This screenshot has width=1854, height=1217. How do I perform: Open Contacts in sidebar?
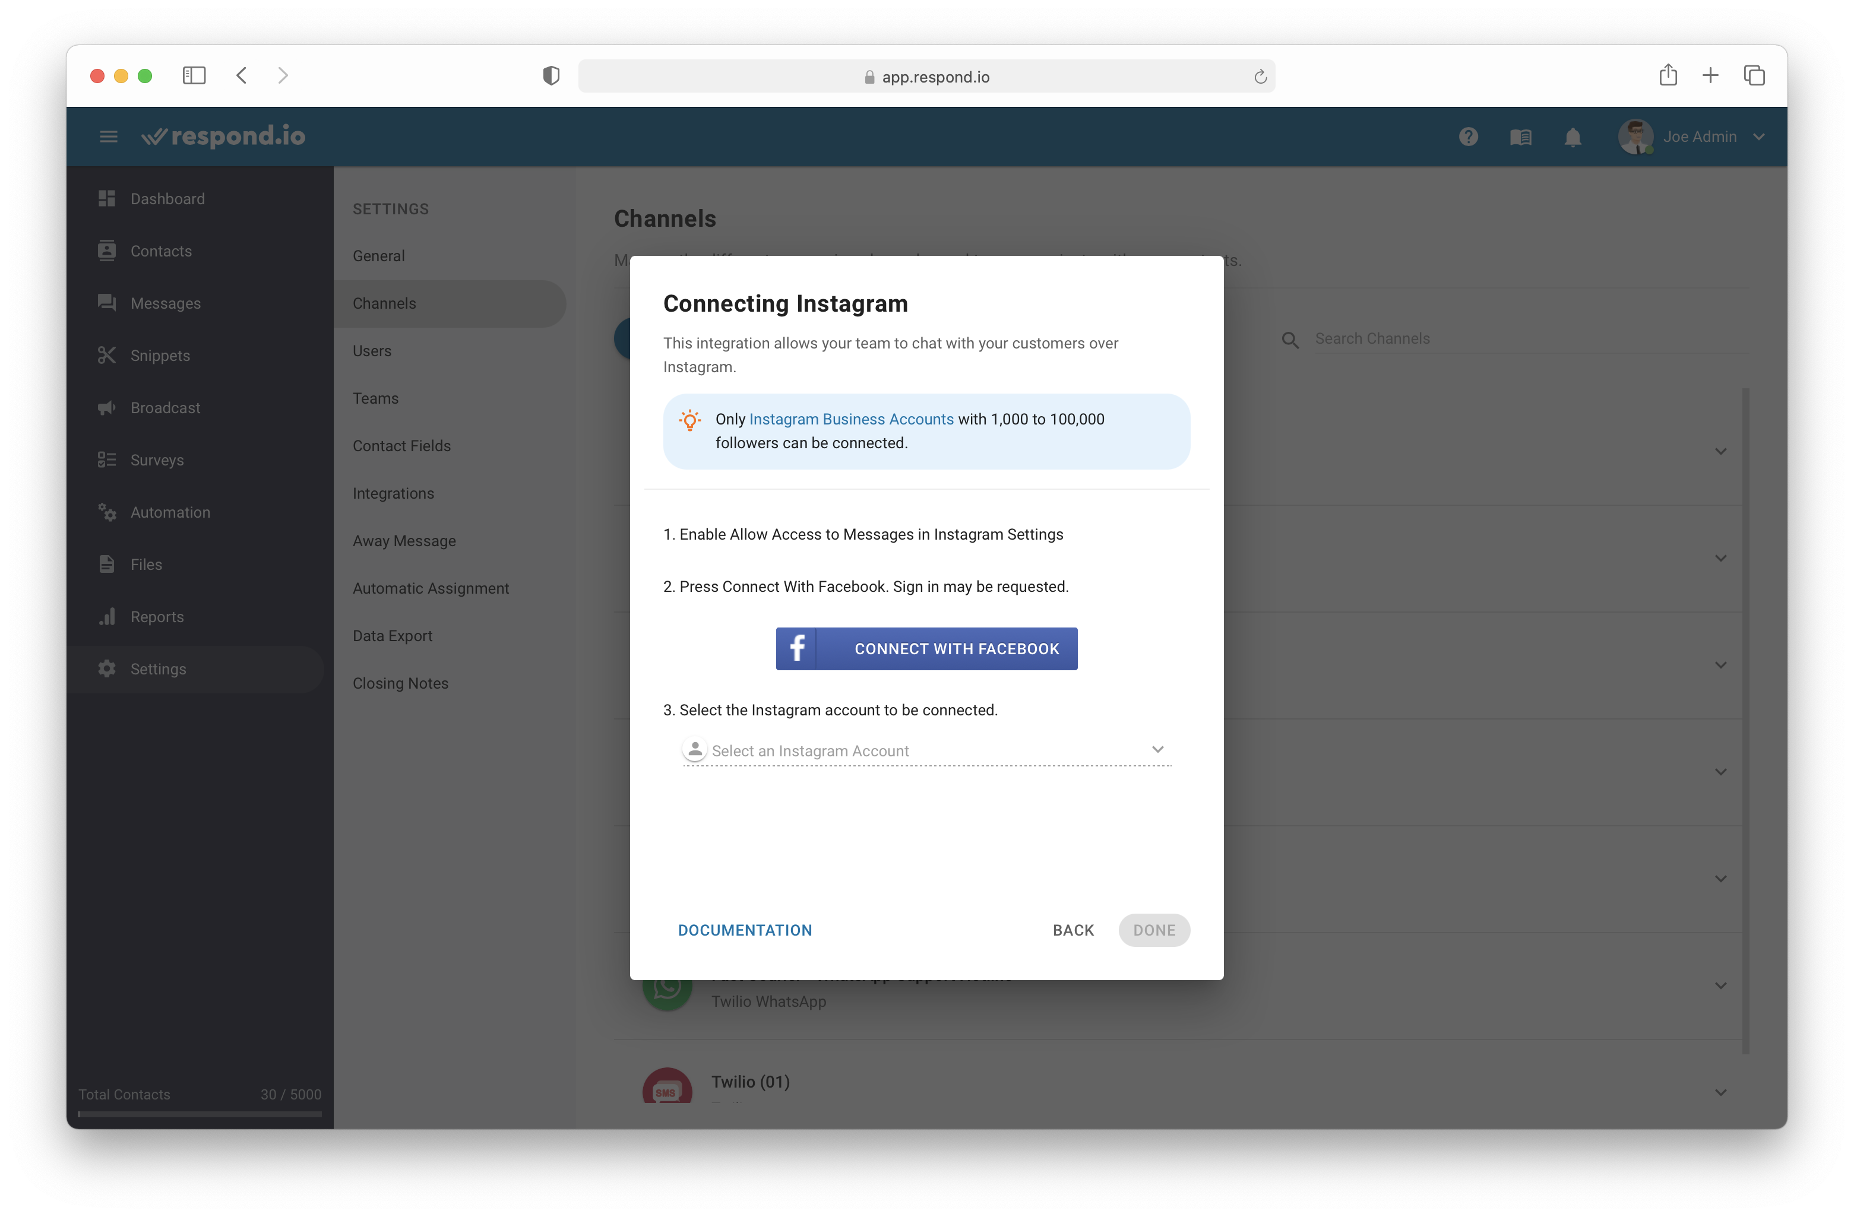(x=195, y=251)
